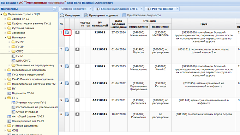240x135 pixels.
Task: Click download arrow icon in row 6
Action: [77, 114]
